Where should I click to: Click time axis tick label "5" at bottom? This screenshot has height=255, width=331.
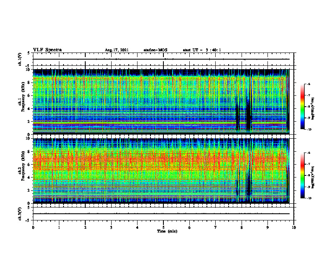point(163,227)
